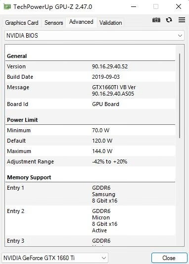
Task: Switch to the Graphics Card tab
Action: (x=22, y=23)
